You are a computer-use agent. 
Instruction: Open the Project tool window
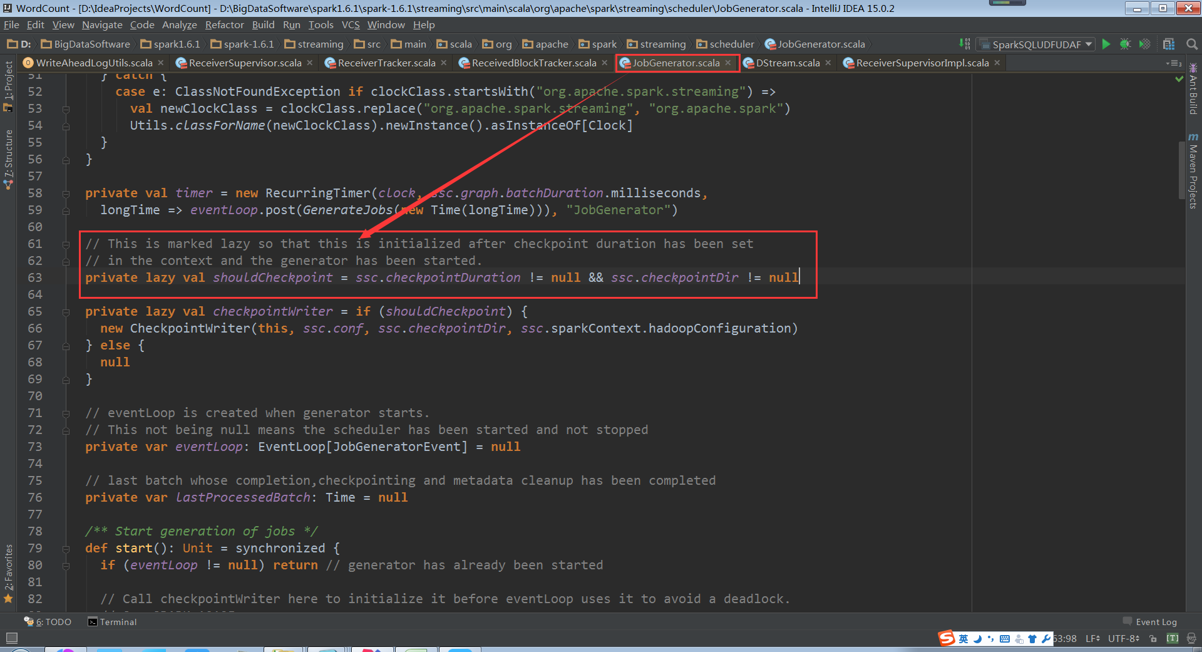[8, 86]
